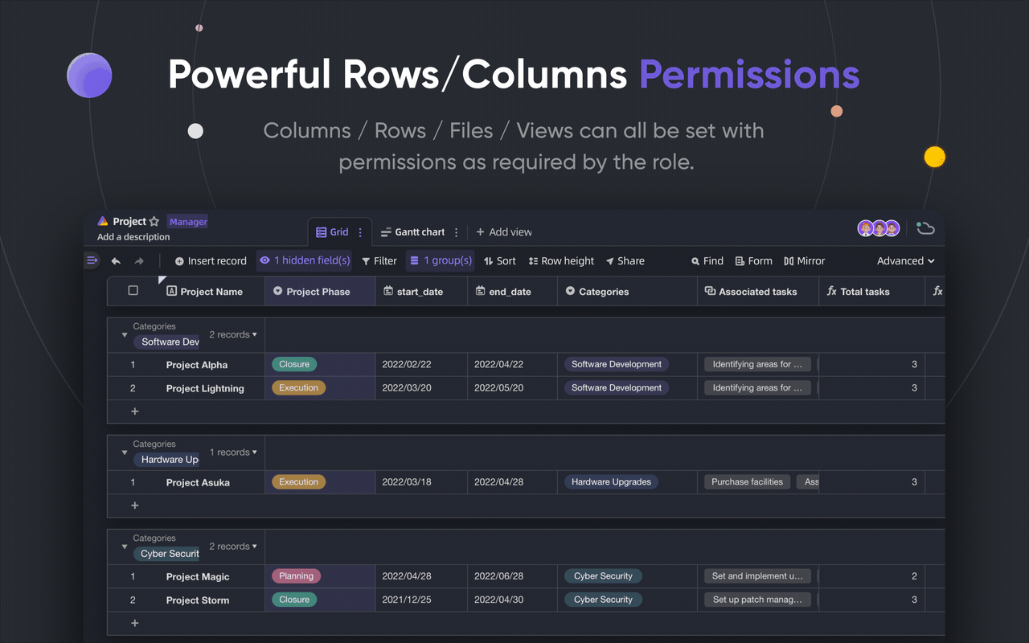Insert record into the table
The image size is (1029, 643).
[x=211, y=261]
